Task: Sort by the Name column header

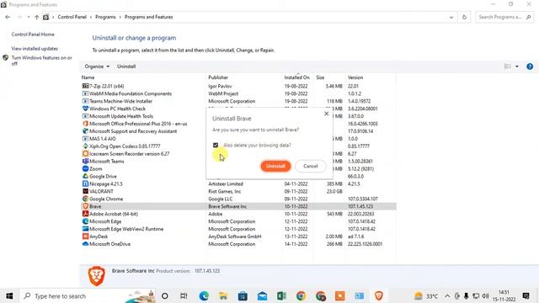Action: coord(88,77)
